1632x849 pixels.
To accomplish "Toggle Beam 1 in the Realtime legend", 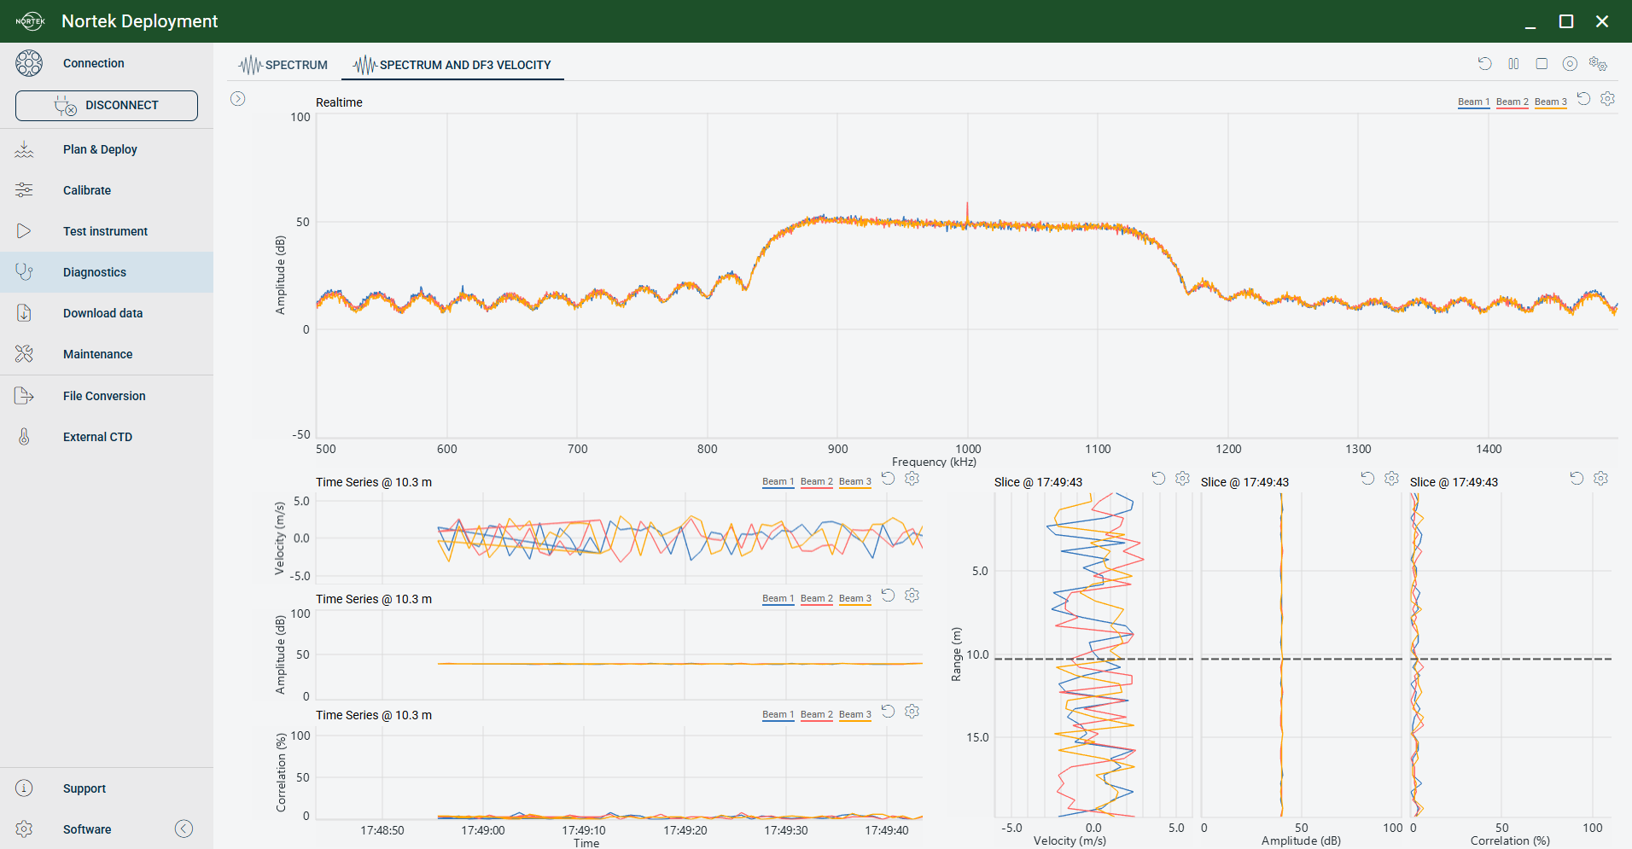I will (1473, 102).
